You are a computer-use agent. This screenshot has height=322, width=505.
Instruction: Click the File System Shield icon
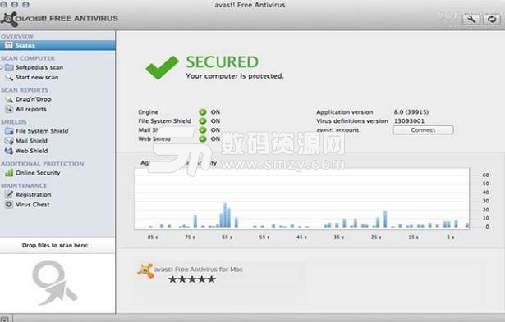(9, 131)
